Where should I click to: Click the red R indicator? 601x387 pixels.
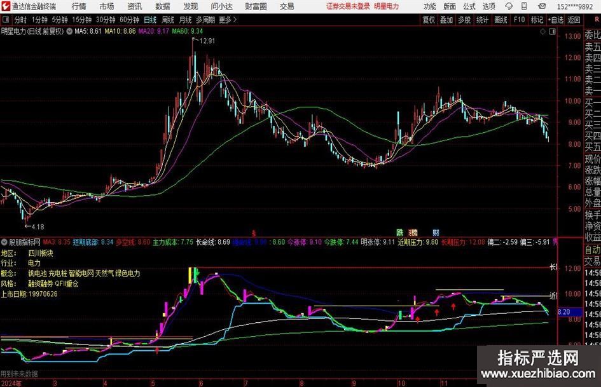coord(597,19)
